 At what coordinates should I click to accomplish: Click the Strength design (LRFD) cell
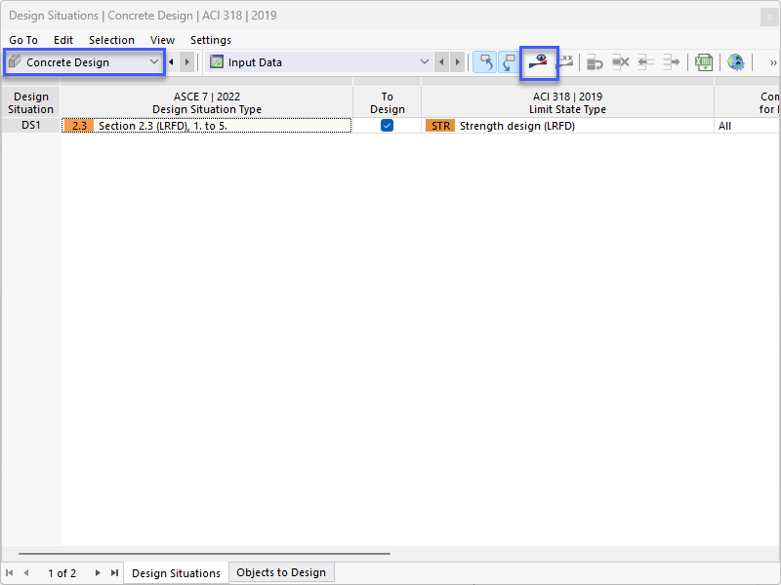[x=567, y=126]
